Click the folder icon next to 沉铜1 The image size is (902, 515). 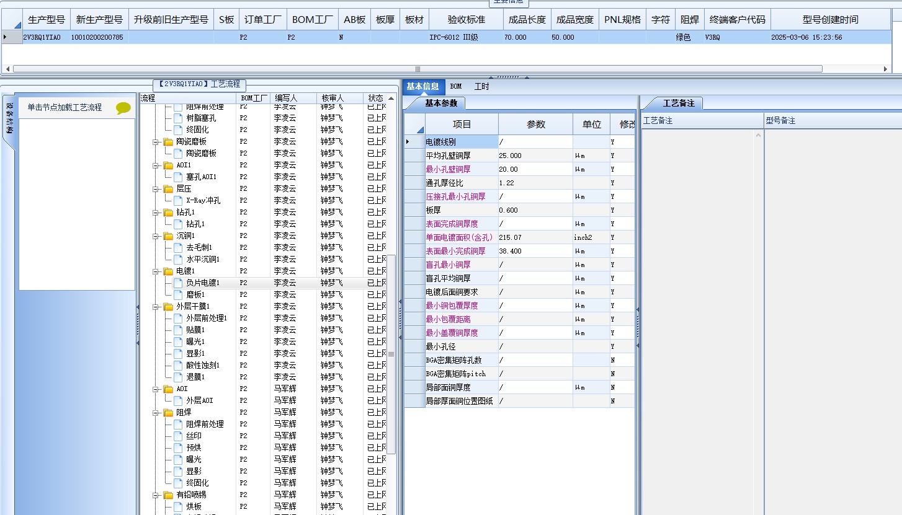tap(168, 236)
